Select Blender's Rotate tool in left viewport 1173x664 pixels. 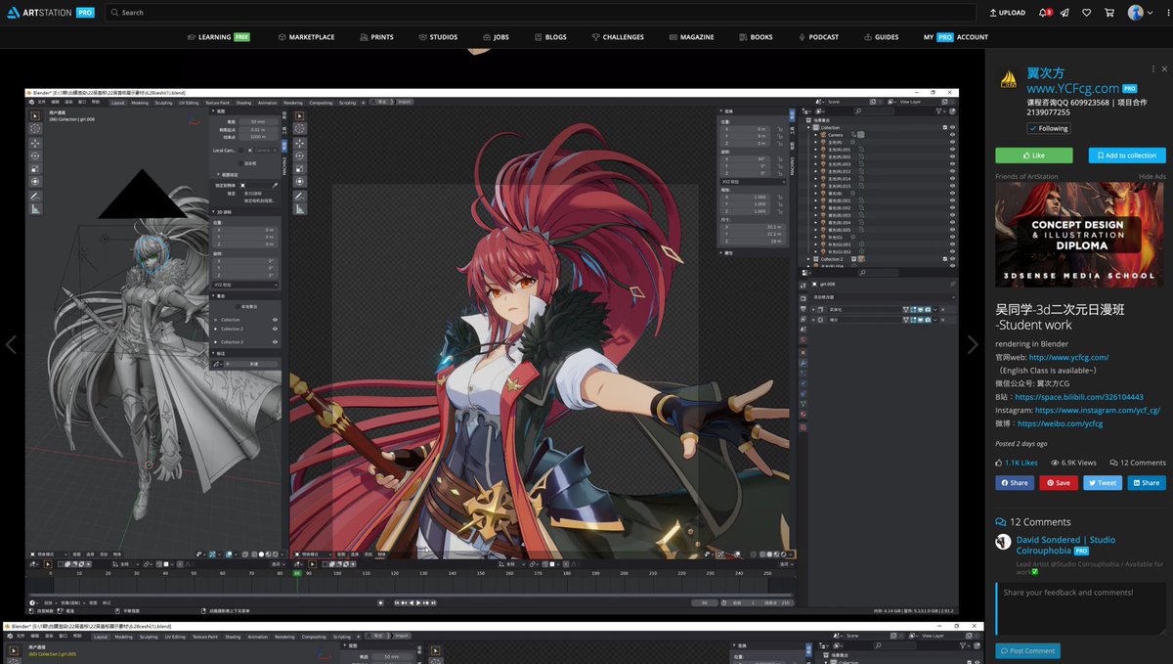(35, 155)
